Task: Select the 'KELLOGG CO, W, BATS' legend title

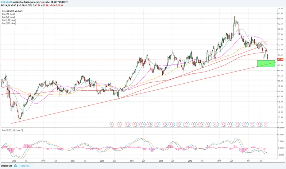Action: (x=12, y=11)
